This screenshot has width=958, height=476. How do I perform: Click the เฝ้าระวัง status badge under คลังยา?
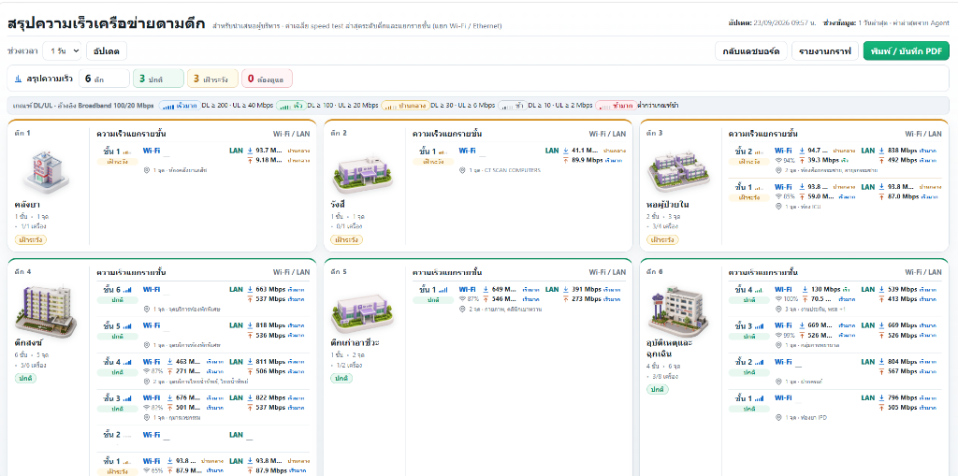click(x=31, y=239)
